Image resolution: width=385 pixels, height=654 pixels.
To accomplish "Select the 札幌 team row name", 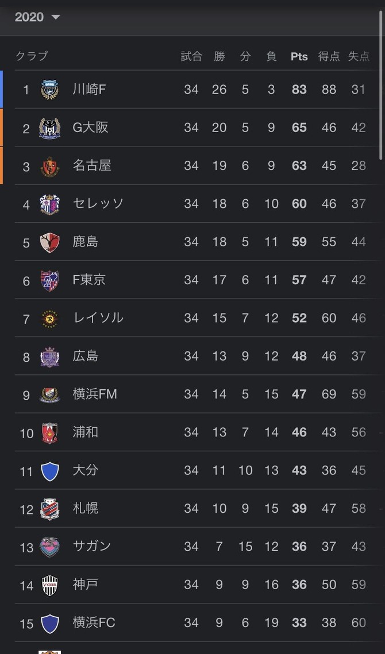I will [86, 508].
